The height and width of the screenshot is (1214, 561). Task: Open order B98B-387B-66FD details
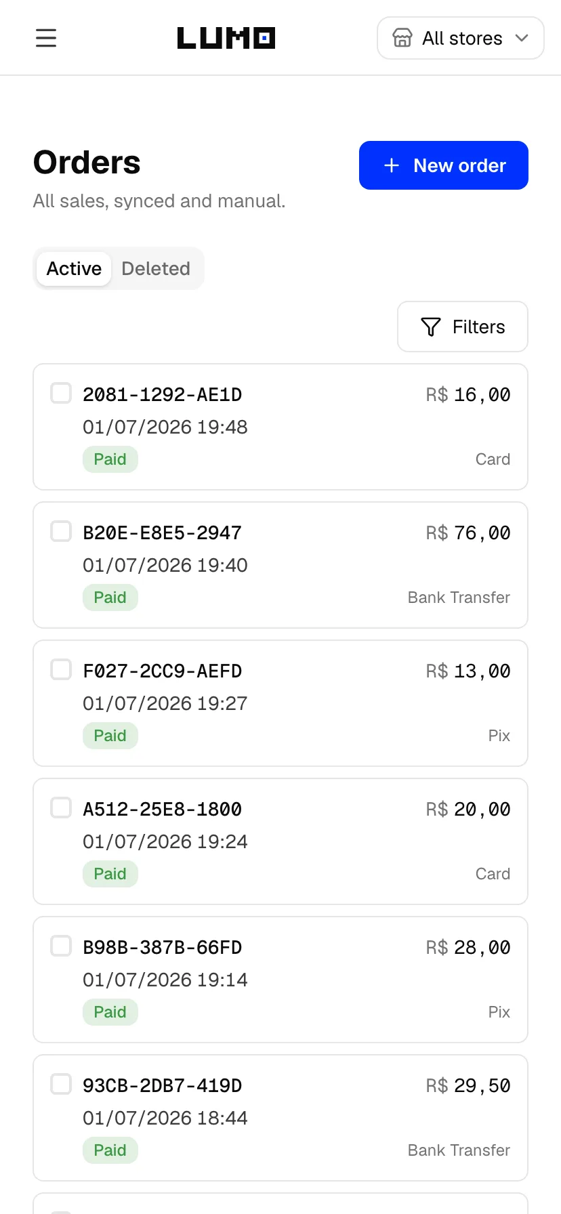(280, 980)
